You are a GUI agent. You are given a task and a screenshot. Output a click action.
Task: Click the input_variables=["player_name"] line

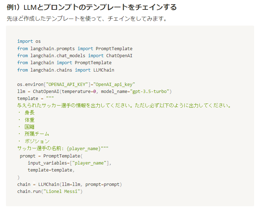pos(69,163)
